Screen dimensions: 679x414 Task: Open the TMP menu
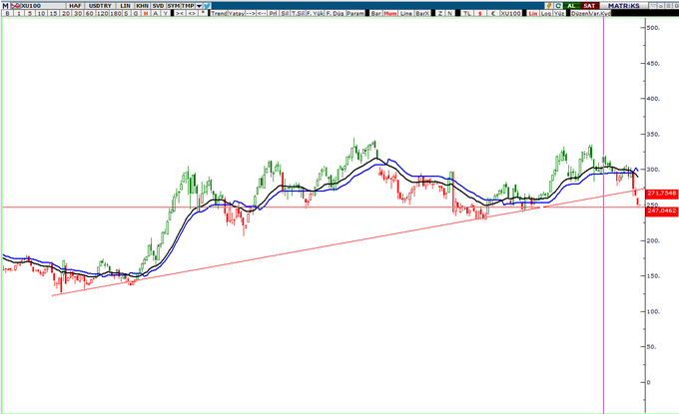tap(188, 6)
